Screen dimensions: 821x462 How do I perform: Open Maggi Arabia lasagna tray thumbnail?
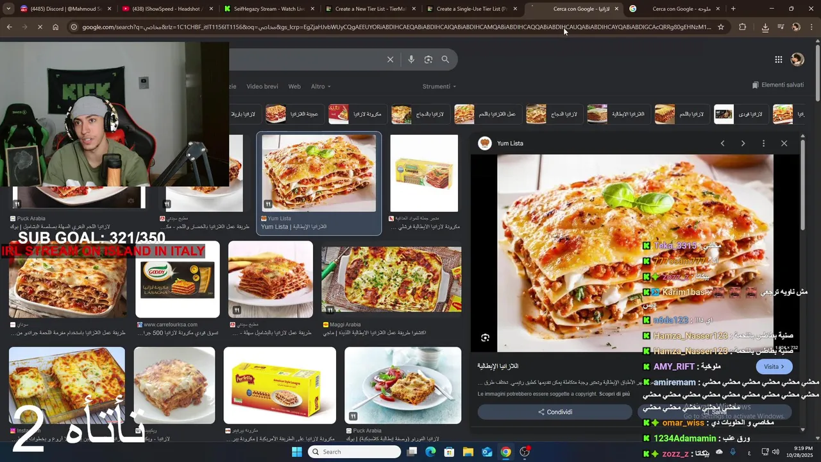click(391, 279)
